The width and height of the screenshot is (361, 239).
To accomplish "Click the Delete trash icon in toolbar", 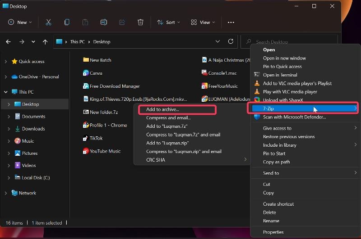I will [140, 22].
